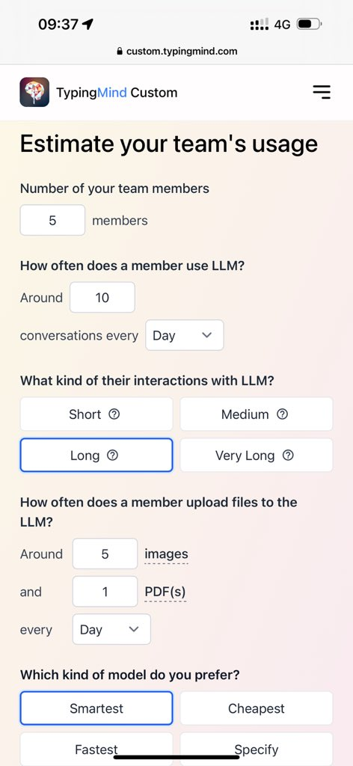Tap the lock icon in the URL bar
The width and height of the screenshot is (353, 766).
[120, 51]
